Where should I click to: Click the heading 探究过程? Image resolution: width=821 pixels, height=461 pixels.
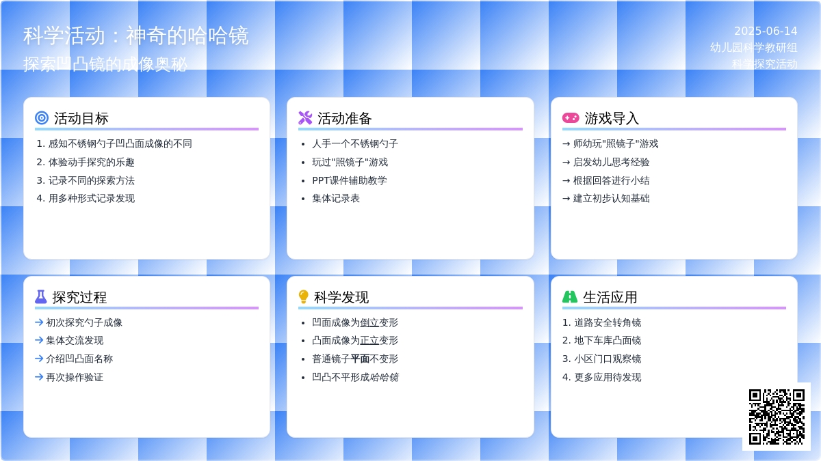[x=79, y=297]
